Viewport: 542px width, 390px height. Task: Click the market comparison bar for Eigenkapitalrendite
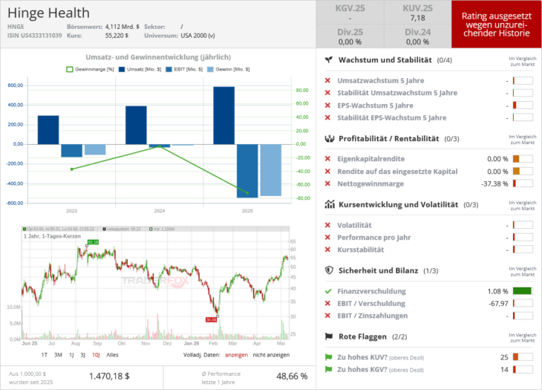pyautogui.click(x=523, y=159)
